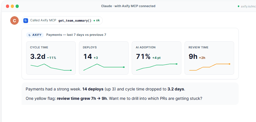The image size is (256, 122).
Task: Minimize the window with the yellow button
Action: [12, 6]
